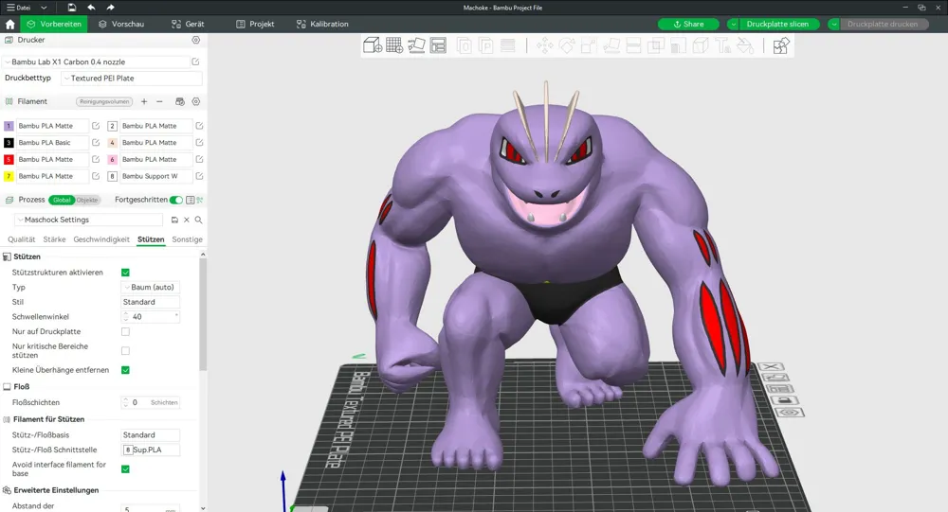Click the Seam painting cube icon
948x512 pixels.
701,45
